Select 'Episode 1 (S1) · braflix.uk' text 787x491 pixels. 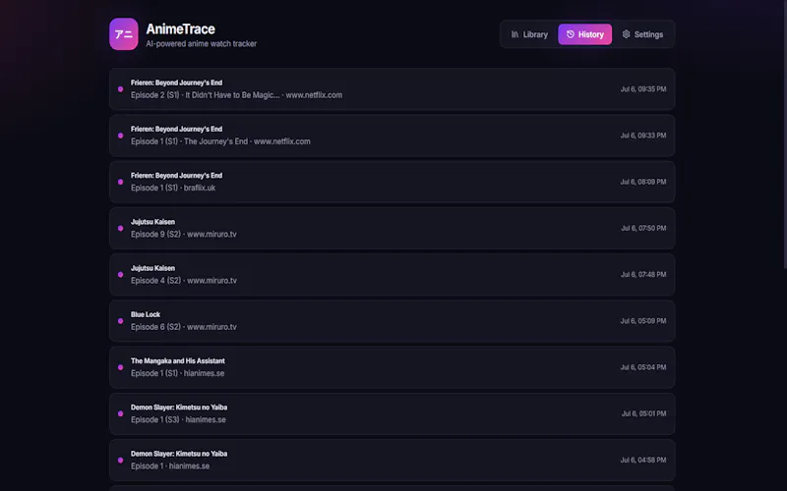[173, 188]
